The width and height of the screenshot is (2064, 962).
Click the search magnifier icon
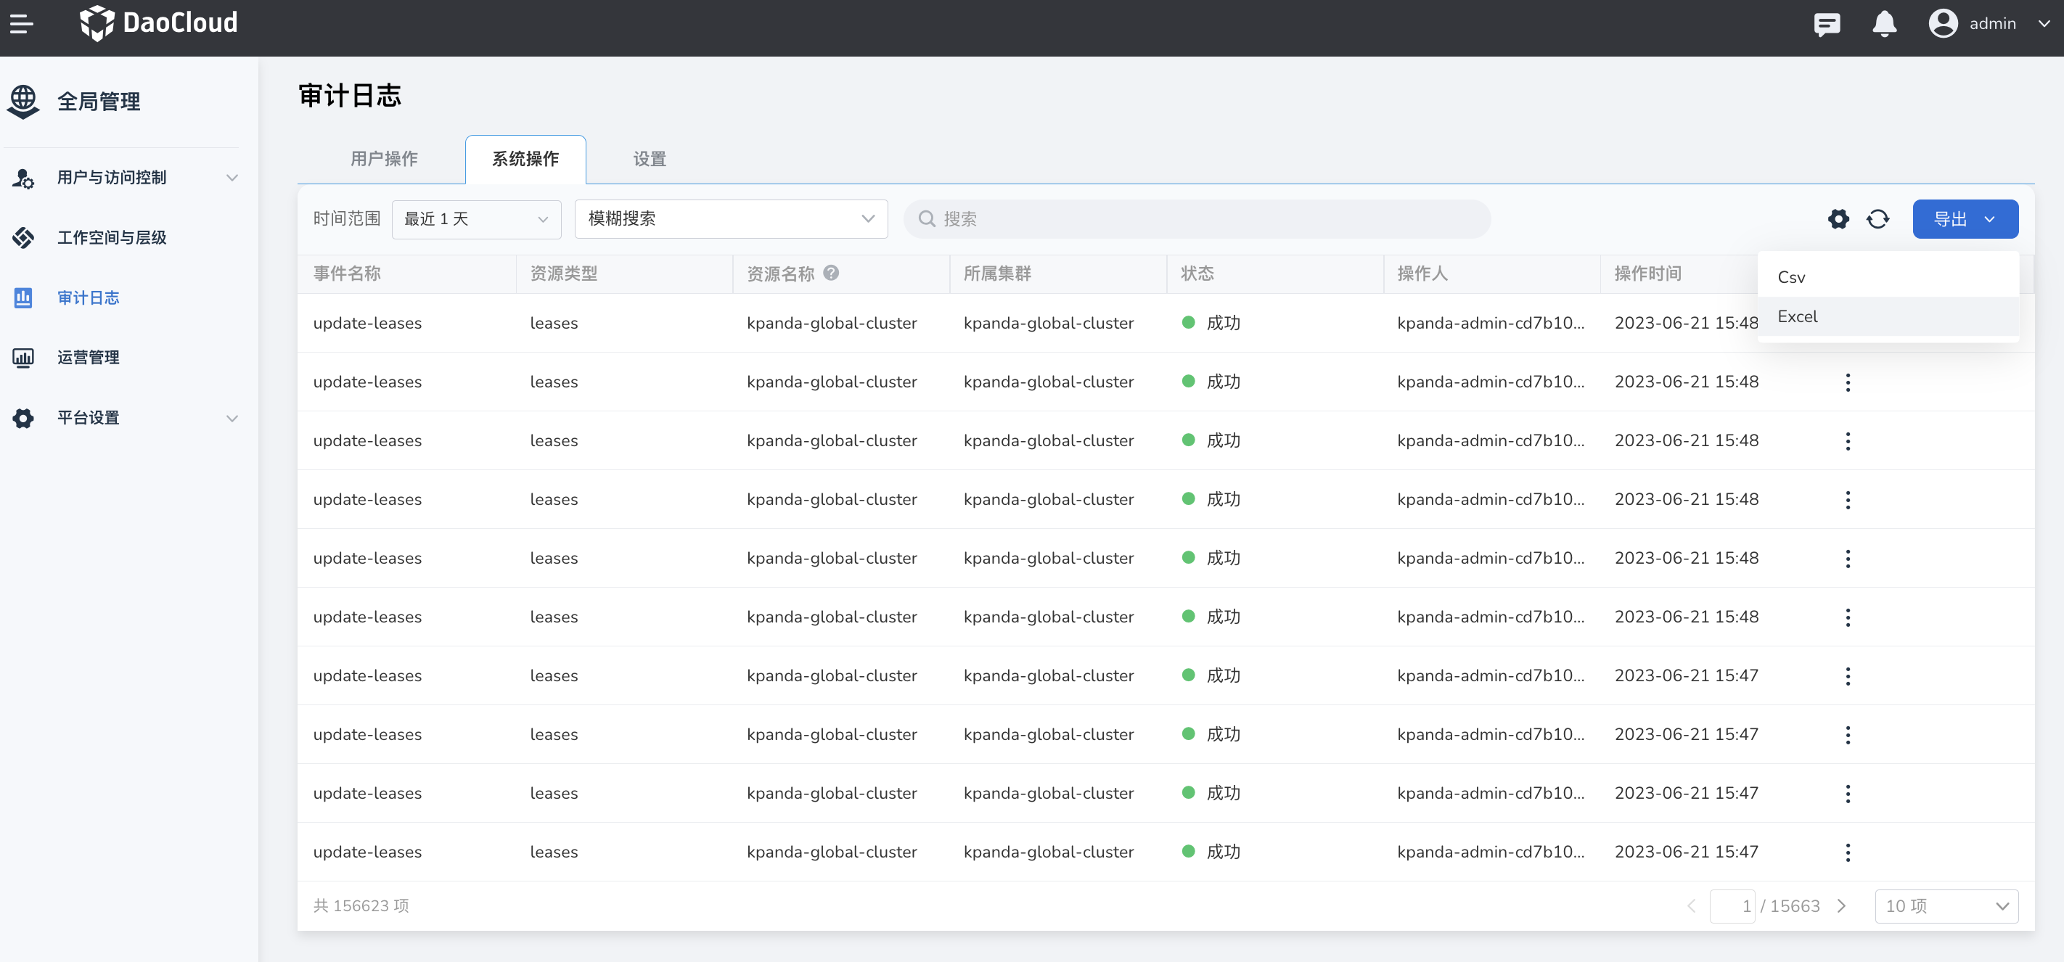[926, 218]
